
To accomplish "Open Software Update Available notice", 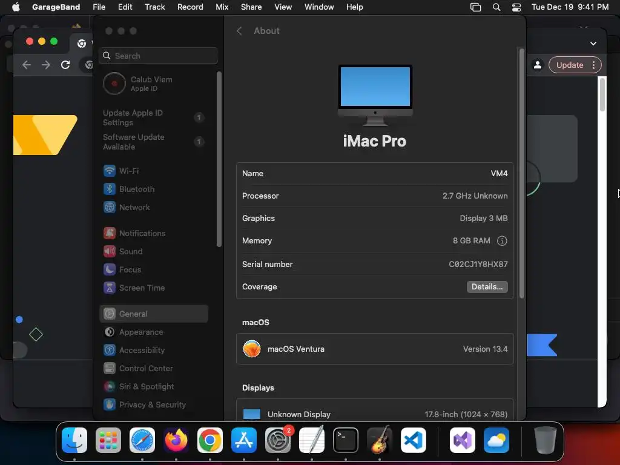I will click(153, 142).
